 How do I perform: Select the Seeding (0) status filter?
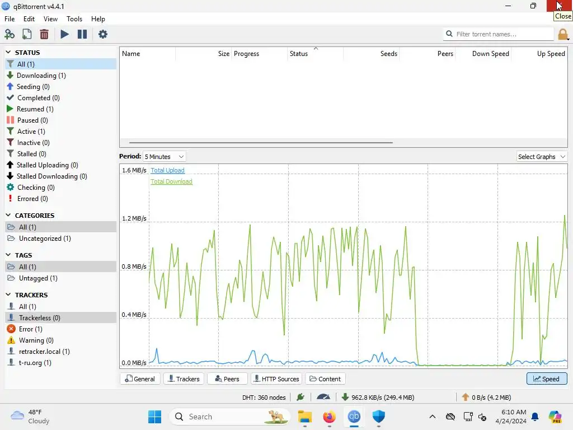coord(60,87)
